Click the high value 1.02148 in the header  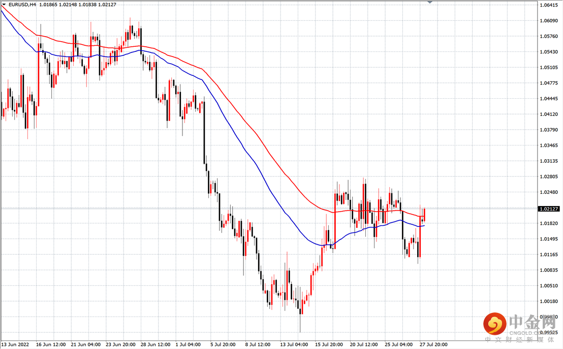(68, 5)
